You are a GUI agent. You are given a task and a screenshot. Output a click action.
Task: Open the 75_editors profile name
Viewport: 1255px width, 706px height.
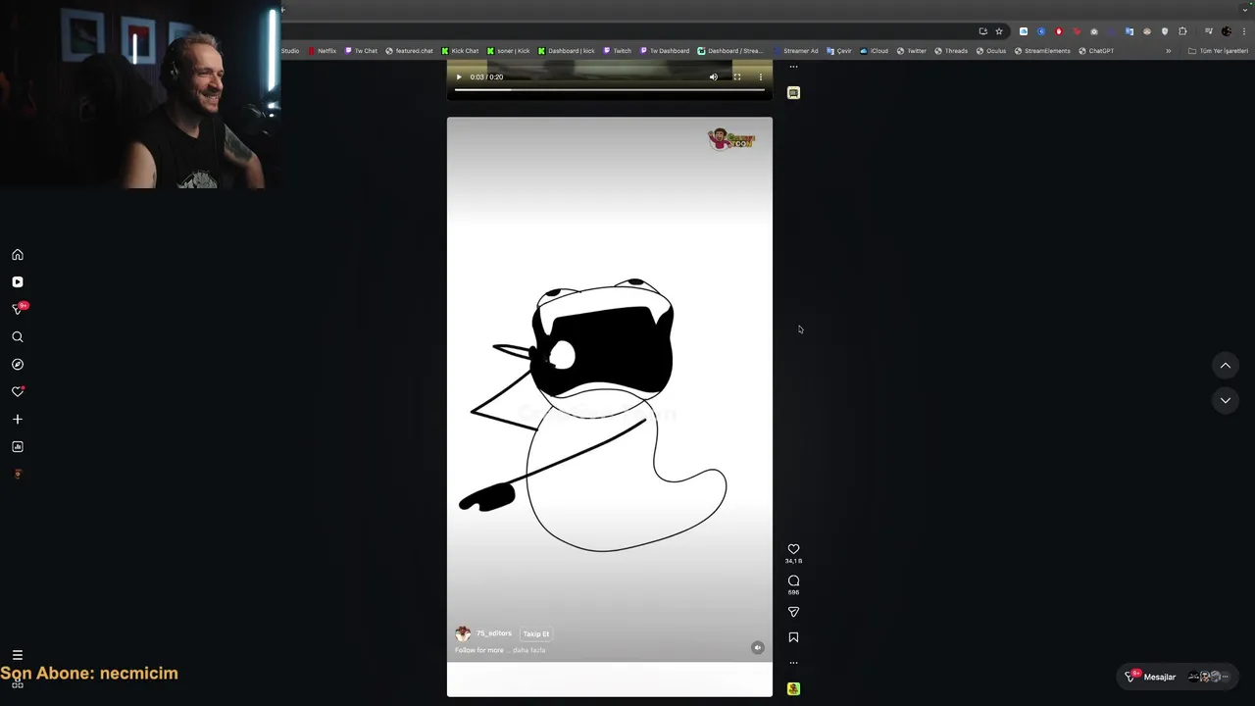pyautogui.click(x=494, y=633)
